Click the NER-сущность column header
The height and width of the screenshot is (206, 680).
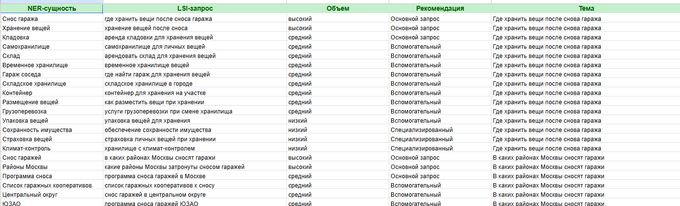click(51, 9)
